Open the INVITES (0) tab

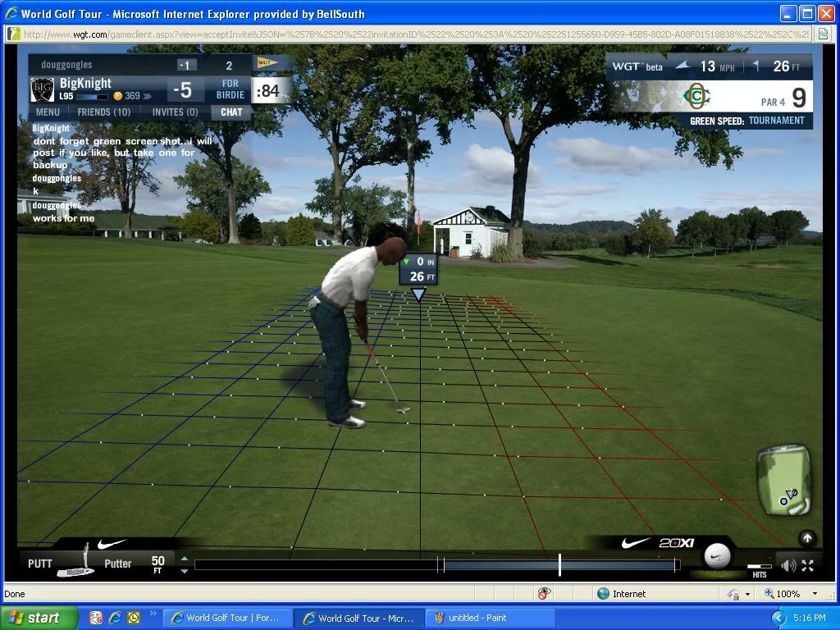[x=175, y=112]
